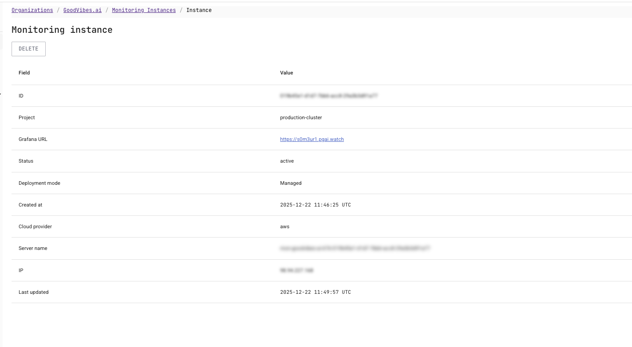The image size is (632, 347).
Task: Open the Grafana URL https://s0m3ur1.pgai.watch
Action: click(312, 139)
